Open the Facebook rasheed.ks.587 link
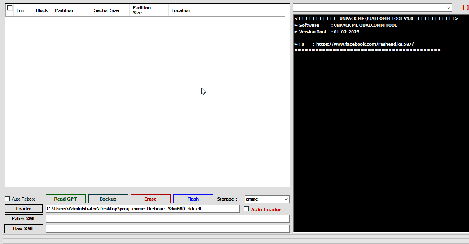Screen dimensions: 469x244 (365, 44)
